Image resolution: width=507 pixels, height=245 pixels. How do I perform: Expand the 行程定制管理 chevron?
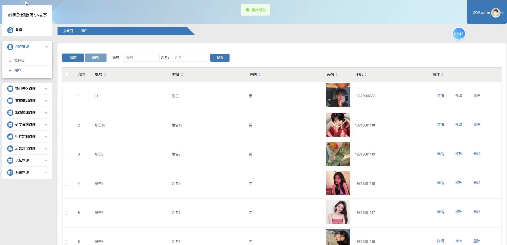[46, 137]
